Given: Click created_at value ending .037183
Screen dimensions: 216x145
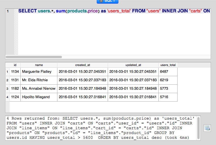Looking at the screenshot, I should click(83, 80).
